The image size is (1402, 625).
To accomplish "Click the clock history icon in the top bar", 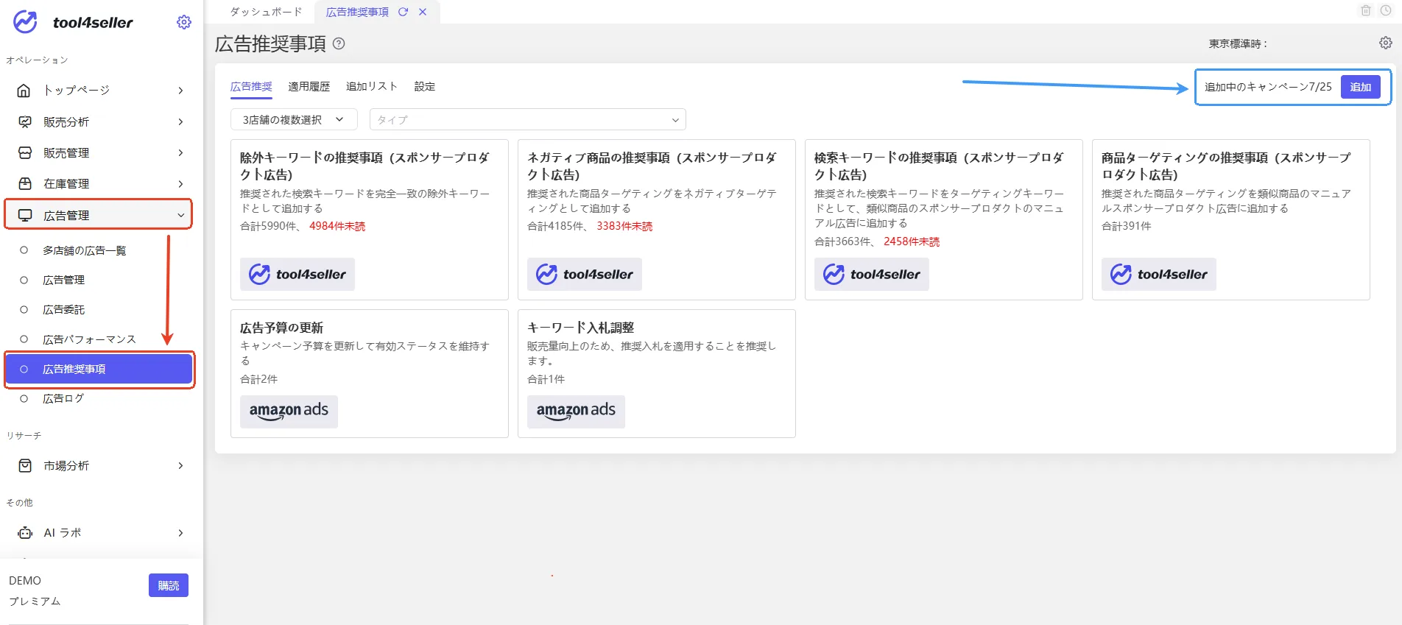I will [1386, 10].
